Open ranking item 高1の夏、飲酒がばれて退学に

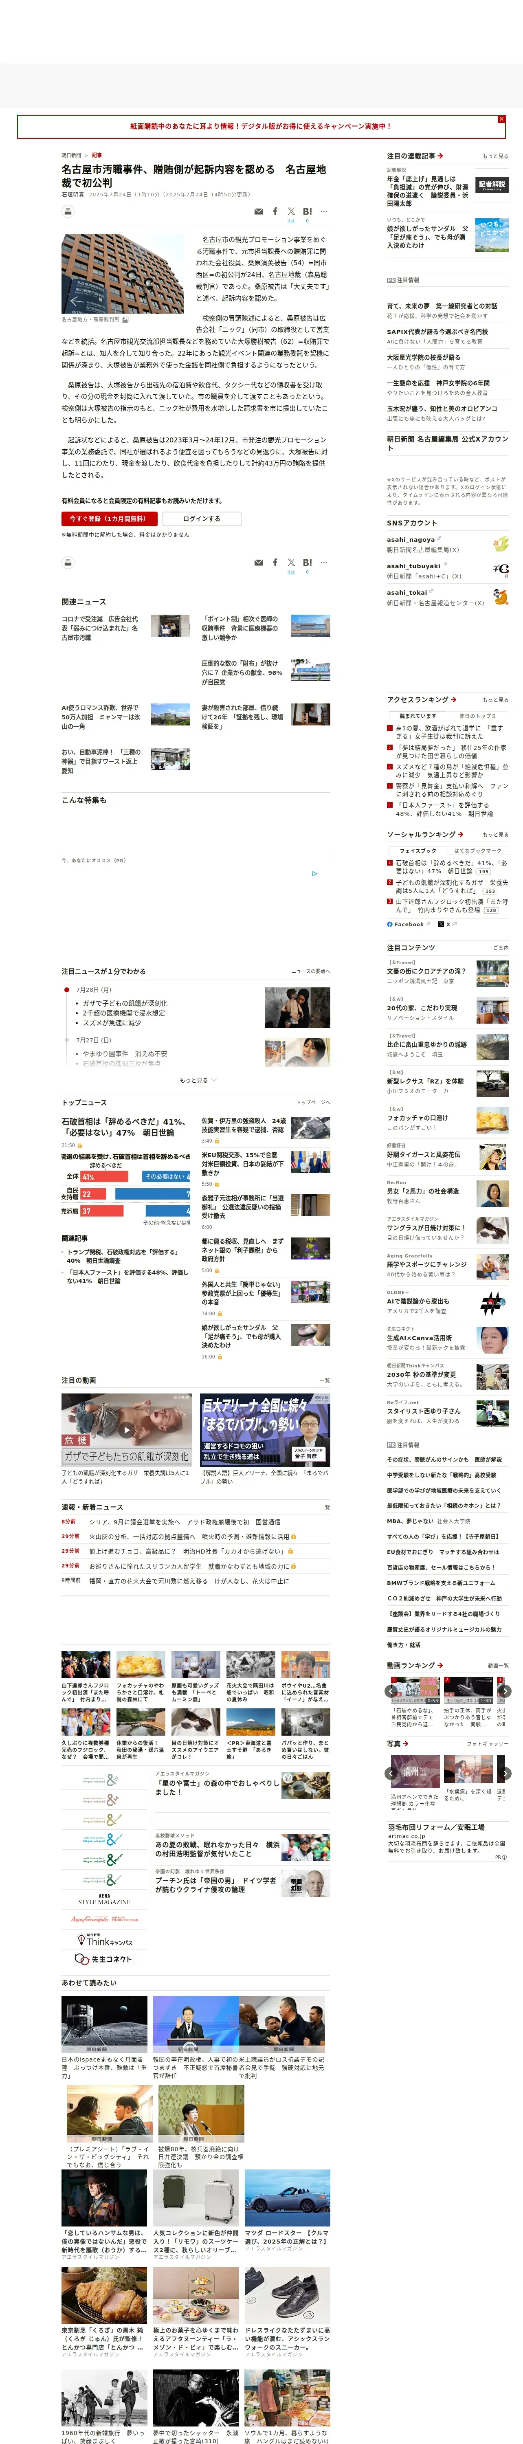[451, 732]
